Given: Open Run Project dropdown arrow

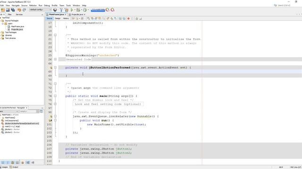Looking at the screenshot, I should click(x=75, y=10).
